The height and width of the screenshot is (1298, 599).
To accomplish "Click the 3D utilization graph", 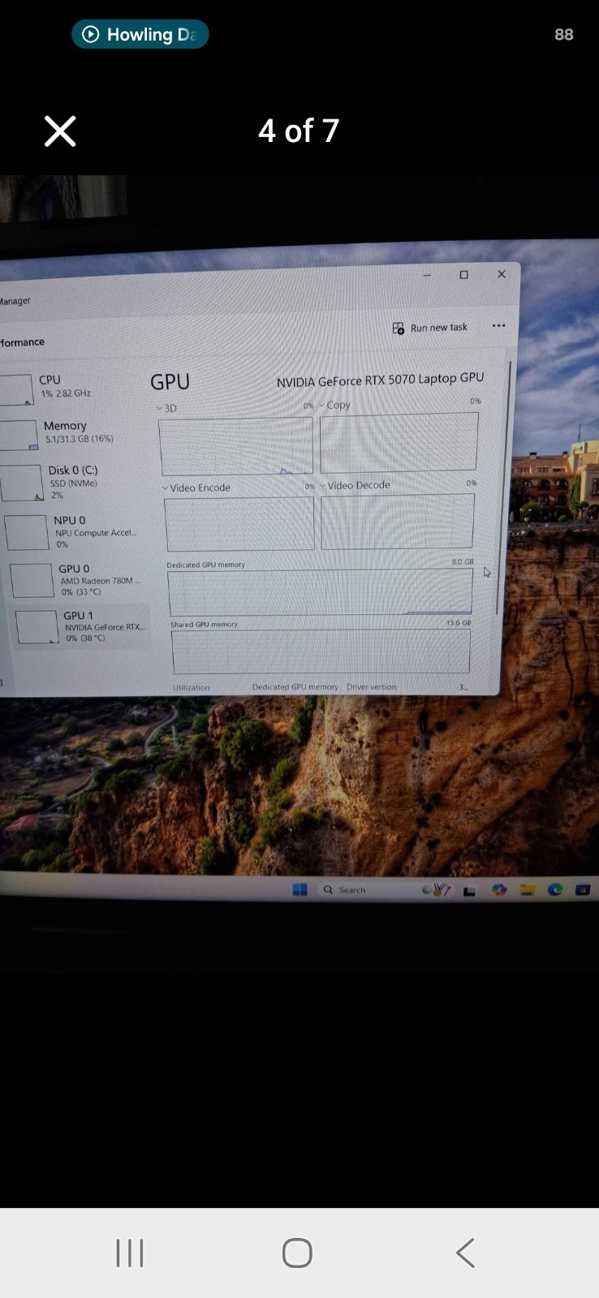I will [x=236, y=446].
